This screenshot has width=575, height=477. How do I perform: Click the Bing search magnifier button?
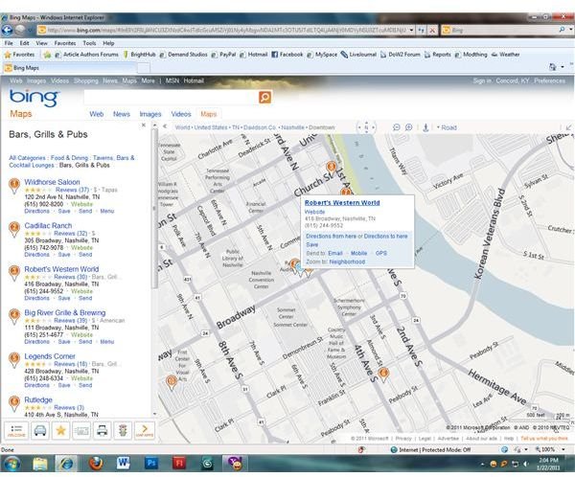click(x=265, y=97)
